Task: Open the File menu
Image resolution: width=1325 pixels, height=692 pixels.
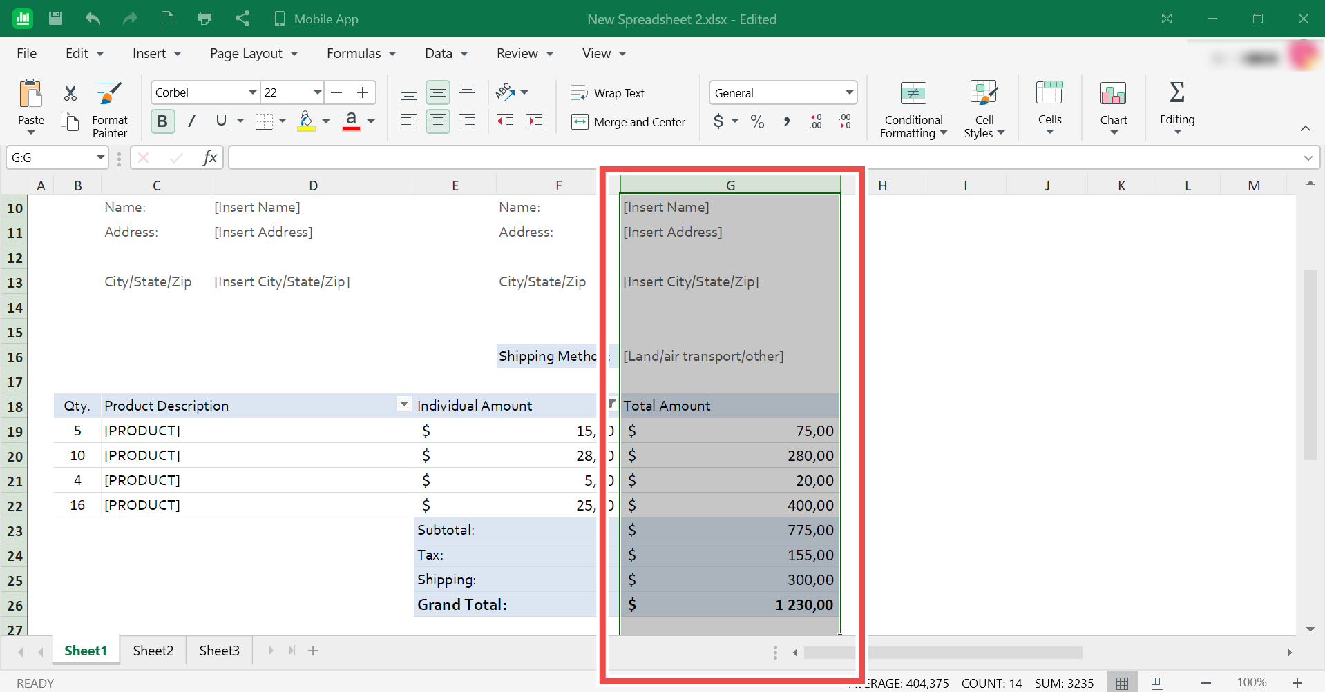Action: (x=27, y=53)
